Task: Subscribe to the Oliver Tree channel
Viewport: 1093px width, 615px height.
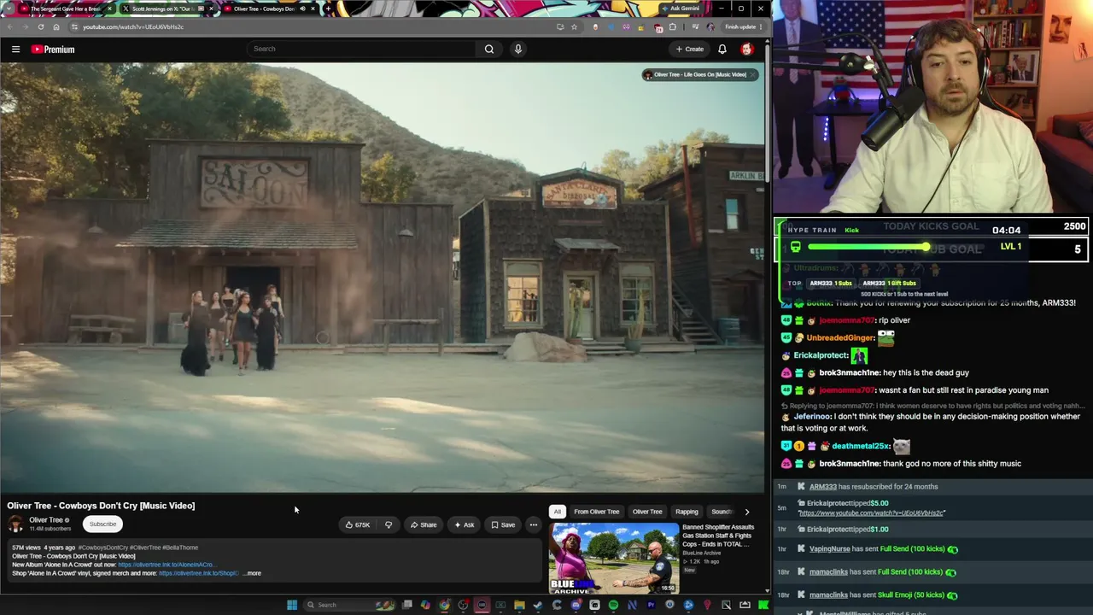Action: (x=102, y=524)
